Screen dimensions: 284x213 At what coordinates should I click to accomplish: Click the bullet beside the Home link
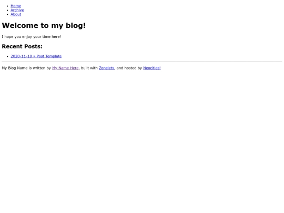(7, 6)
